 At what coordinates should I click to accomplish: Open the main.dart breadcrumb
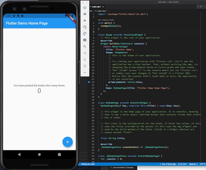(102, 11)
